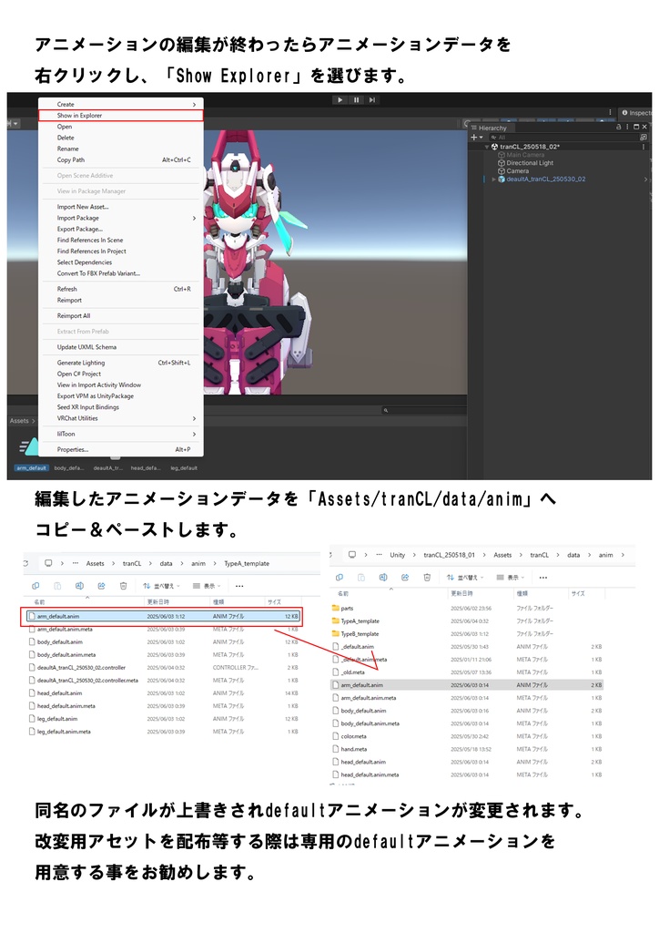Select arm_default.anim in TypeA_template folder
Viewport: 659px width, 933px height.
click(x=162, y=617)
